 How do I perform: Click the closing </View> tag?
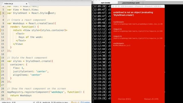pyautogui.click(x=18, y=44)
